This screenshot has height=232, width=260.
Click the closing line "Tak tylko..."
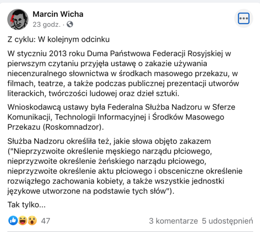pyautogui.click(x=27, y=204)
